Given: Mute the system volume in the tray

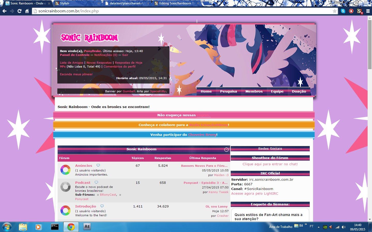Looking at the screenshot, I should click(344, 227).
